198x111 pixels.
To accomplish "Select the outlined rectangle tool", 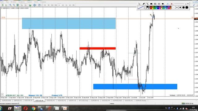I will coord(155,4).
